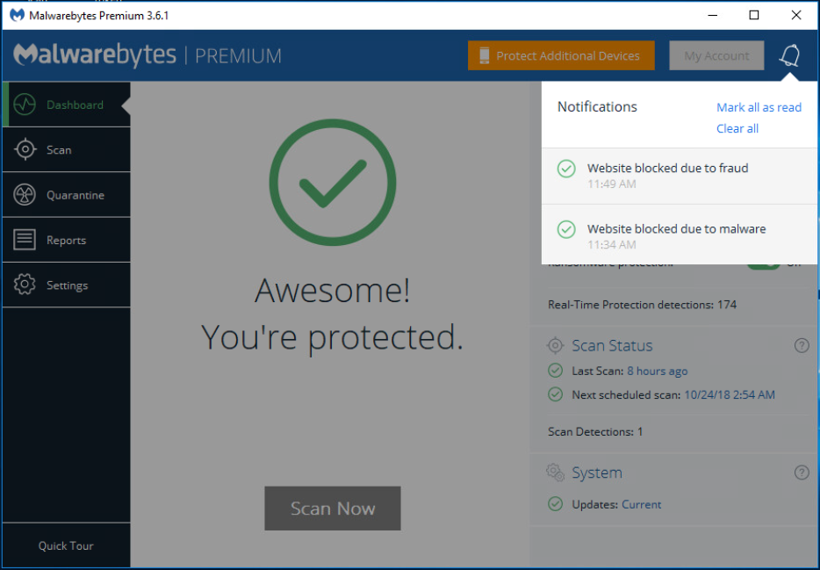Open next scheduled scan 10/24/18 2:54 AM link

[x=730, y=395]
